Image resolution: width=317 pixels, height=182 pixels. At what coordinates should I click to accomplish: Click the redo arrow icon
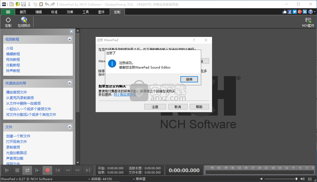point(53,4)
